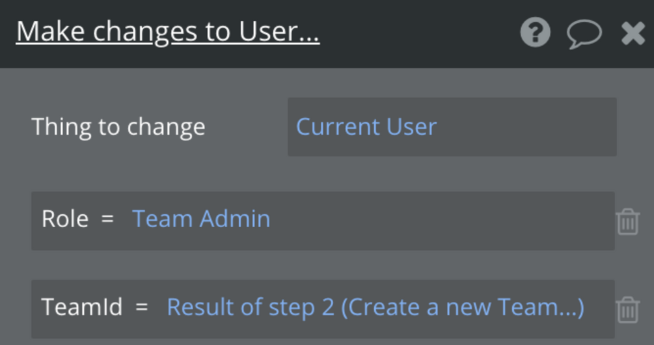Image resolution: width=654 pixels, height=345 pixels.
Task: Select the Team Admin role value
Action: coord(201,219)
